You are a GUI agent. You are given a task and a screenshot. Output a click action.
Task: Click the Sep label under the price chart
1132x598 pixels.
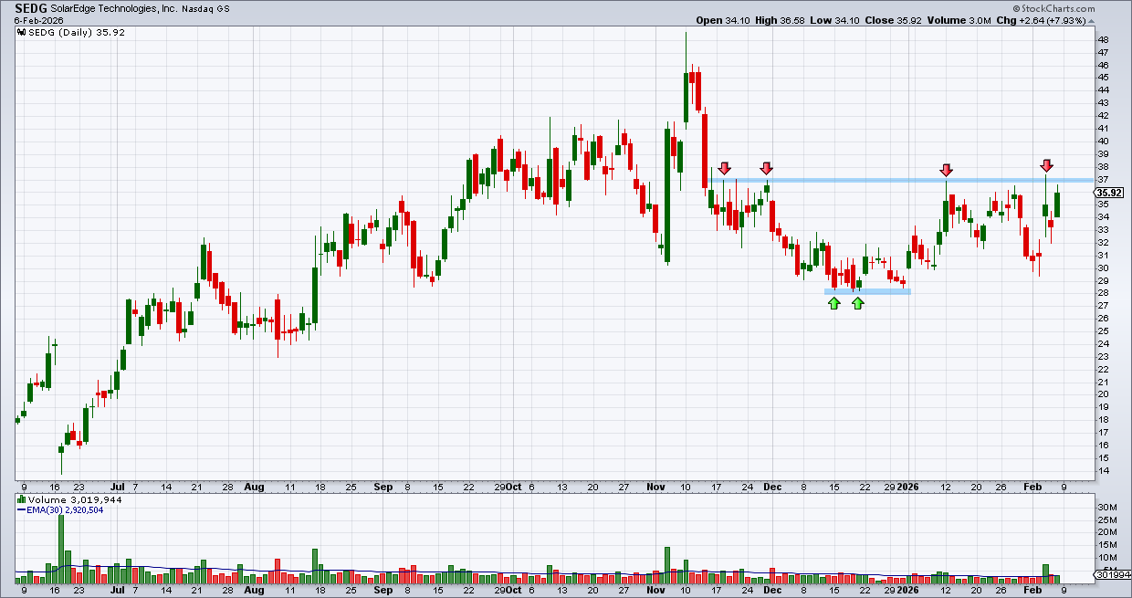click(x=383, y=488)
